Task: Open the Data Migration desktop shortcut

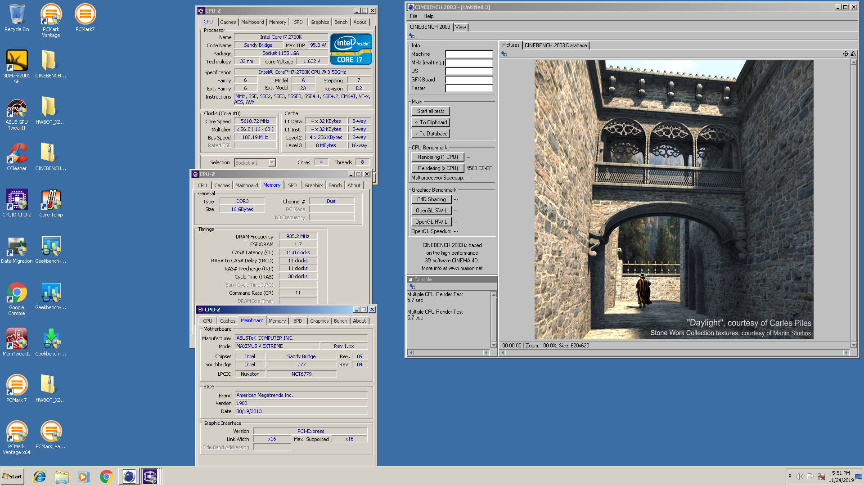Action: click(17, 250)
